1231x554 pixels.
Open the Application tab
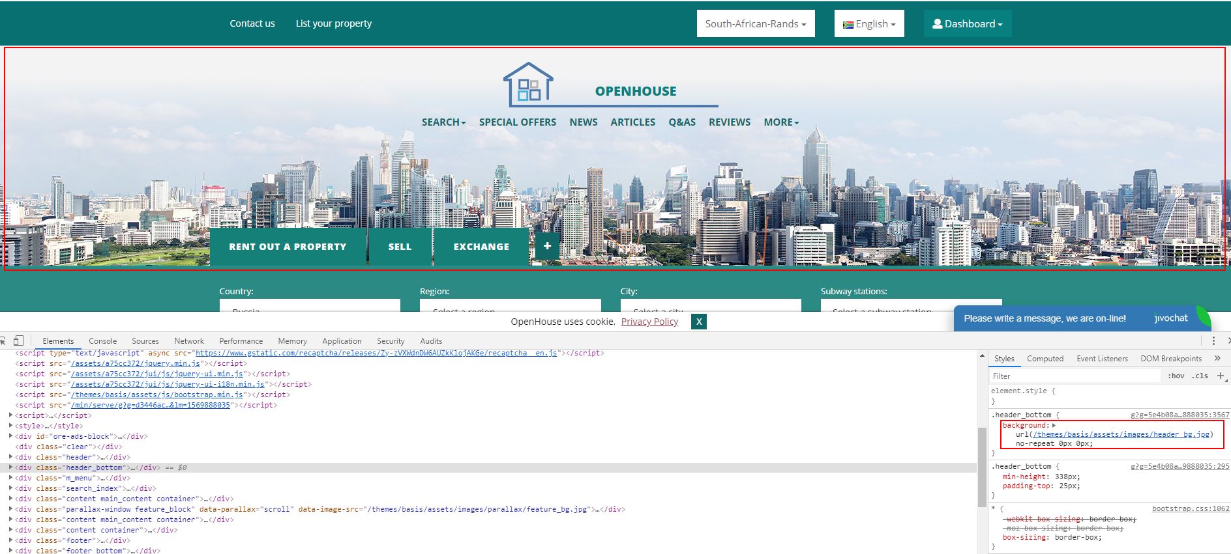pyautogui.click(x=342, y=340)
